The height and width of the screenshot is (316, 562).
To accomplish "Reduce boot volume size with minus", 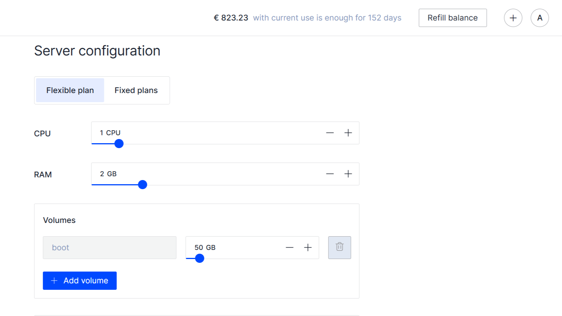I will pos(290,248).
